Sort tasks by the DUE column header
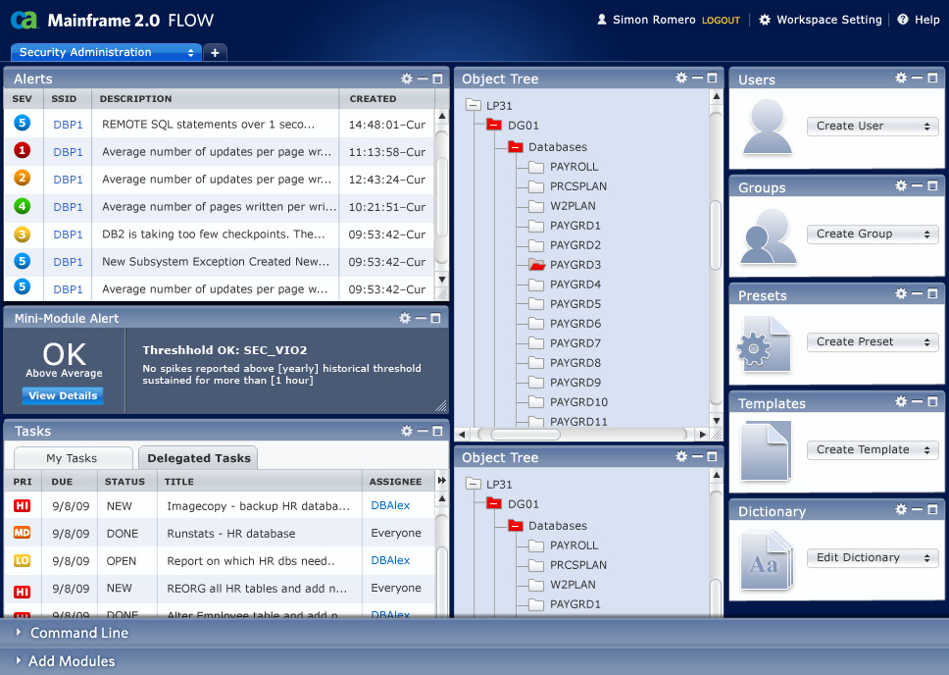Image resolution: width=949 pixels, height=675 pixels. click(63, 481)
